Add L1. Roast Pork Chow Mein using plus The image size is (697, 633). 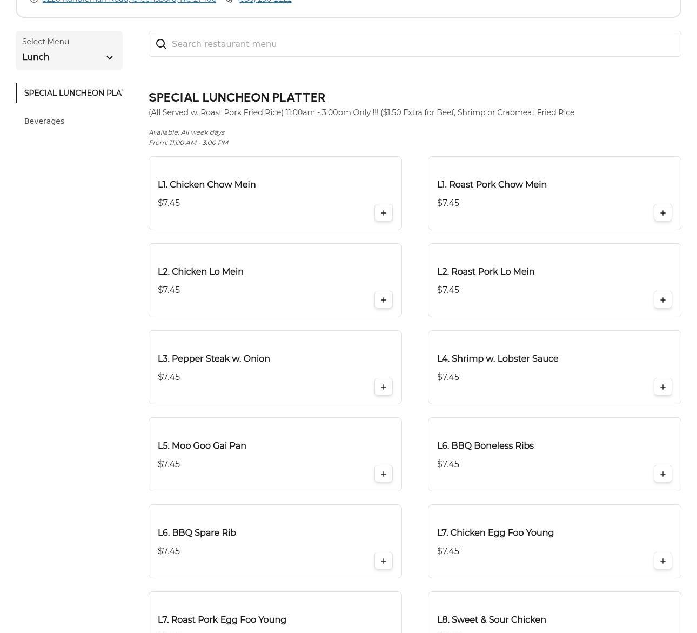pyautogui.click(x=662, y=213)
